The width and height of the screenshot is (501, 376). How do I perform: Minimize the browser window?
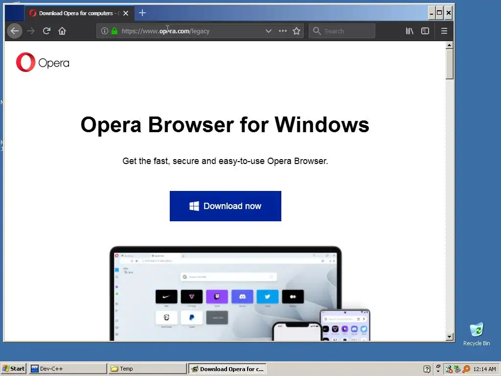point(432,13)
